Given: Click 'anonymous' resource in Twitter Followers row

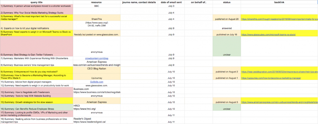Looking at the screenshot, I should coord(97,47).
